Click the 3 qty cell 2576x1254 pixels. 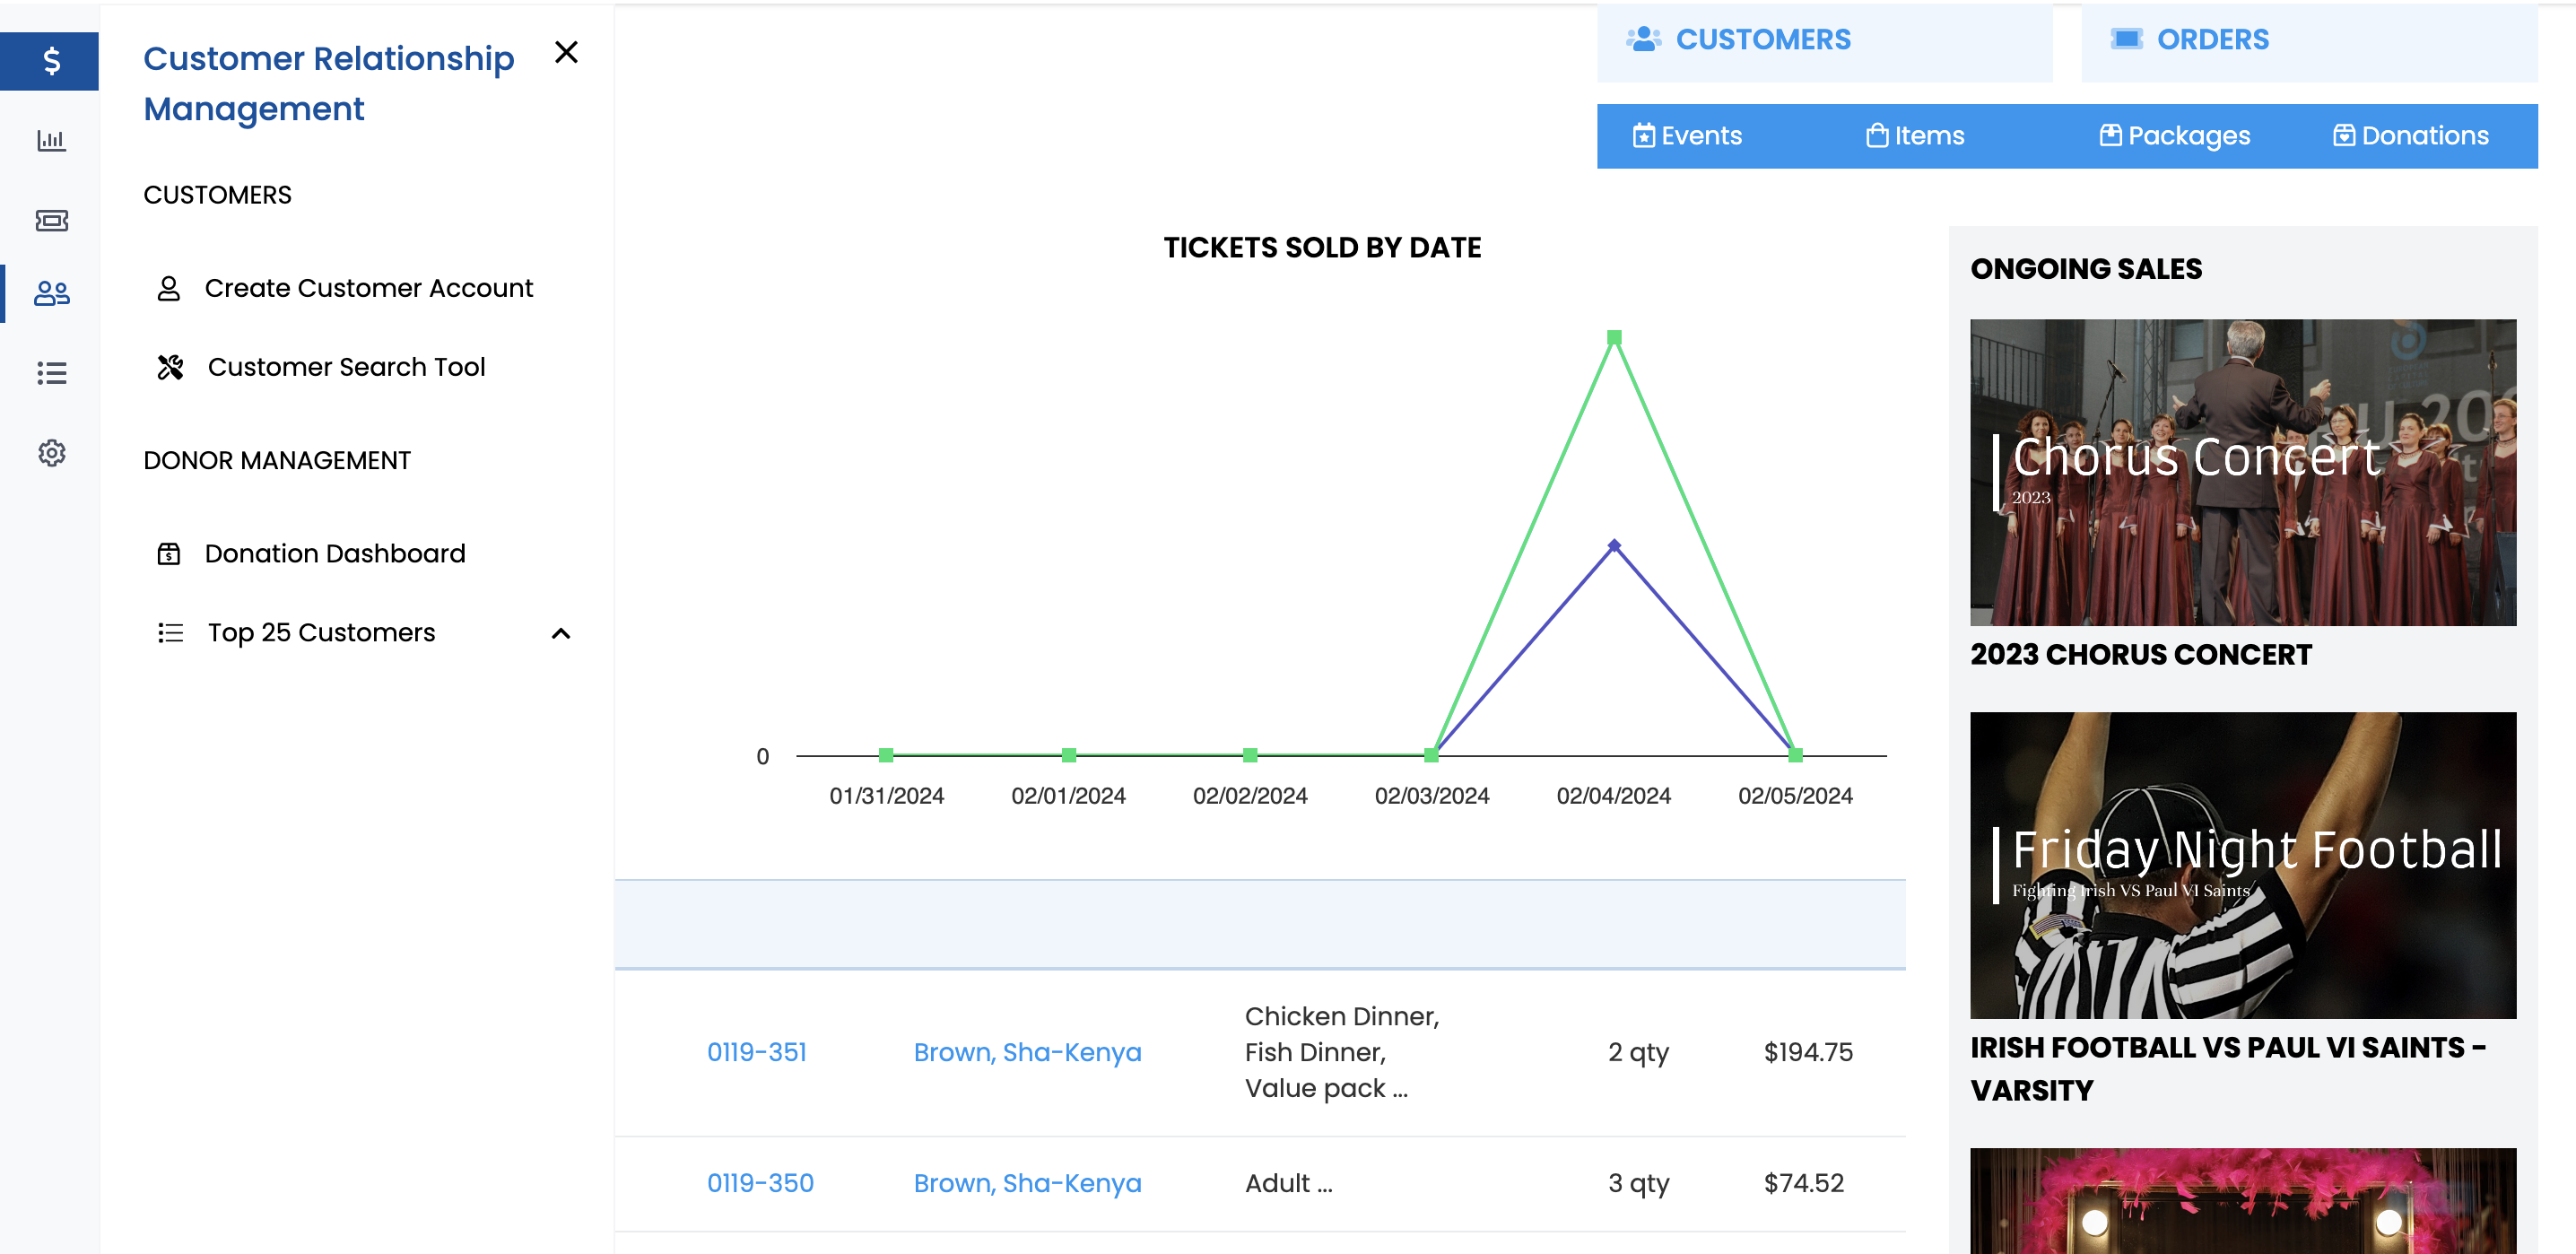(1638, 1184)
